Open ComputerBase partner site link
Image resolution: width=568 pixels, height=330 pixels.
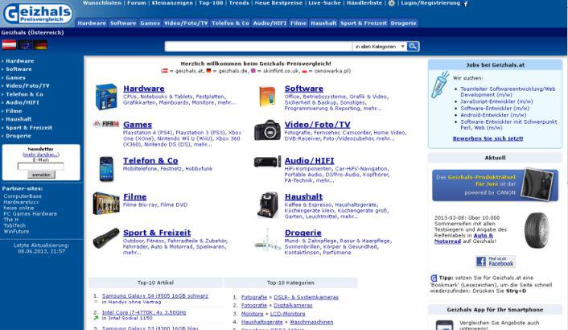[23, 196]
